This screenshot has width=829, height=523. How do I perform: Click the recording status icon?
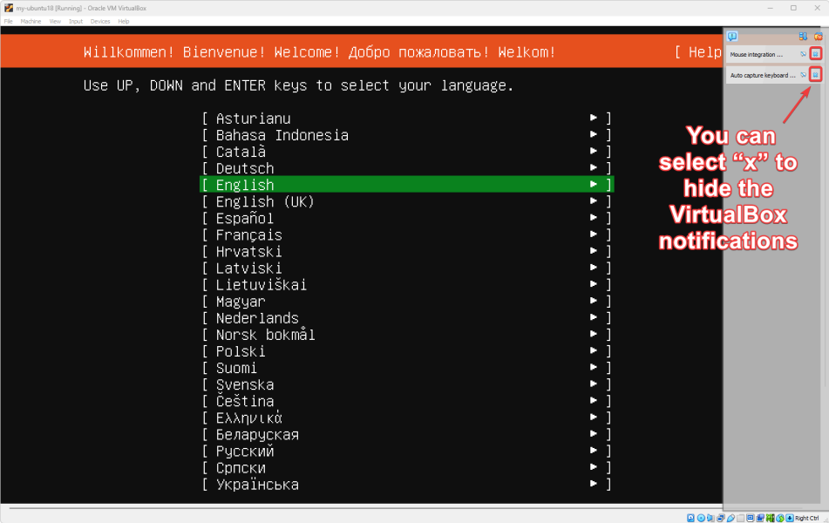tap(760, 518)
